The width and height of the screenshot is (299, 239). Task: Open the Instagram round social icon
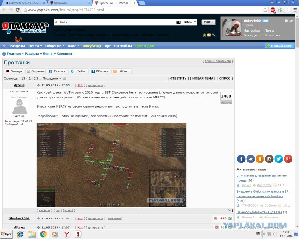click(269, 159)
